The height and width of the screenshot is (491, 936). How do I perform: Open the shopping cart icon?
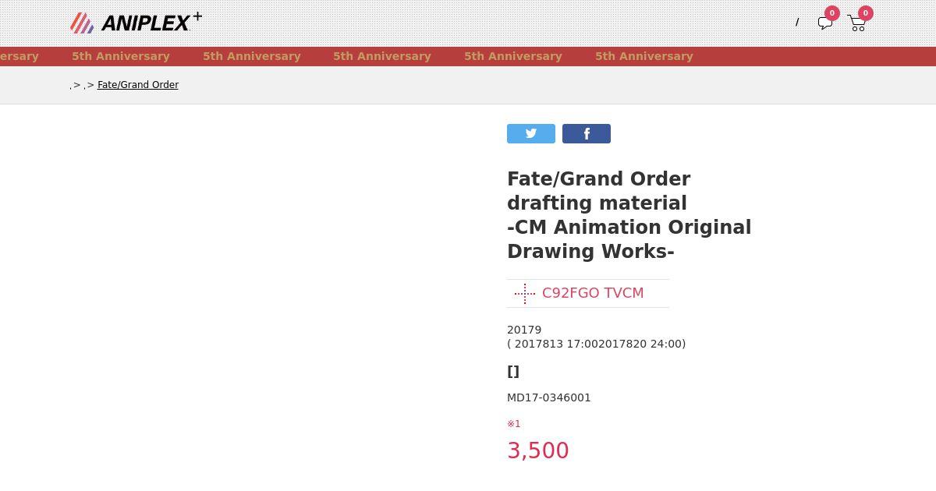856,23
